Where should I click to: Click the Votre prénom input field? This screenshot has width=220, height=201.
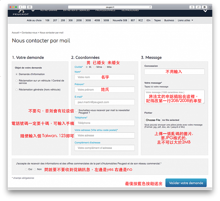[105, 90]
